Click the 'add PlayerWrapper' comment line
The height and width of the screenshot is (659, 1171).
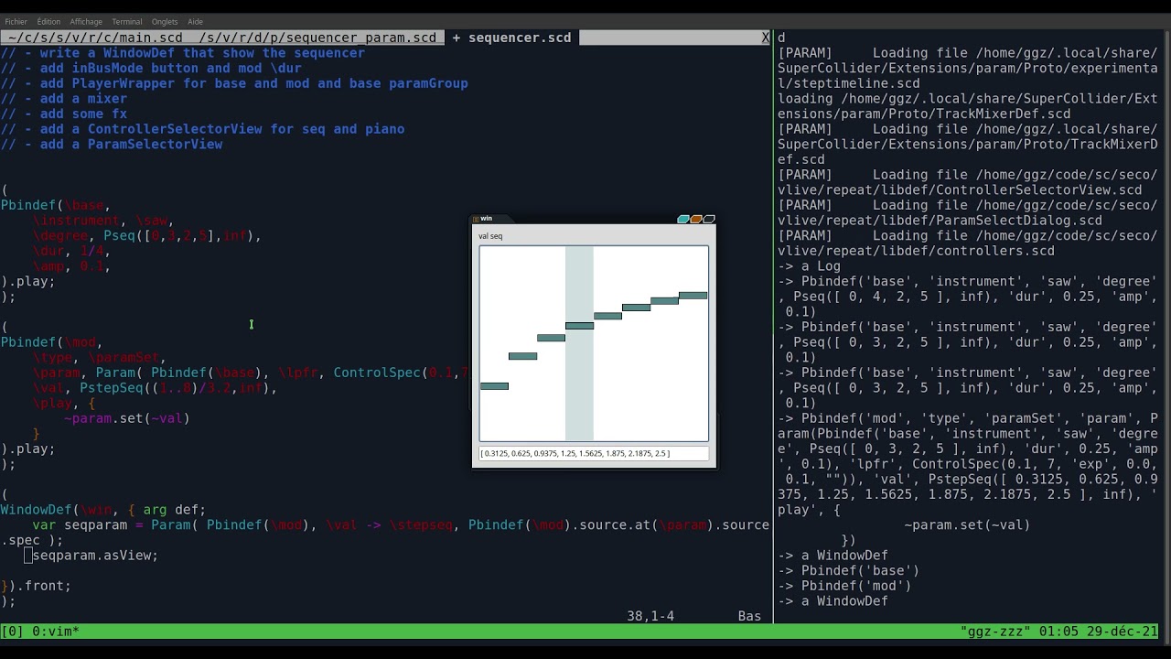234,83
